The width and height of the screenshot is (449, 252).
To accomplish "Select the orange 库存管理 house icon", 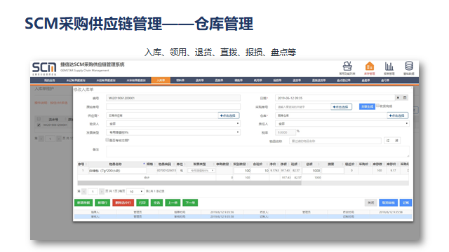I will click(x=370, y=66).
